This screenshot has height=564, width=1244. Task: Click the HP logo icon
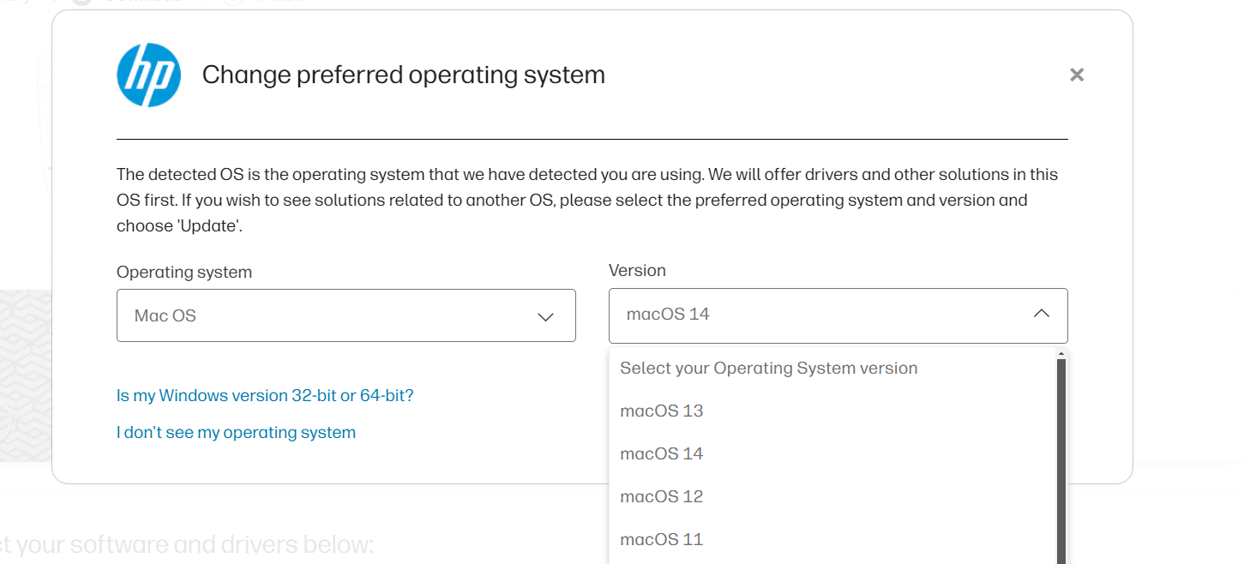click(149, 75)
